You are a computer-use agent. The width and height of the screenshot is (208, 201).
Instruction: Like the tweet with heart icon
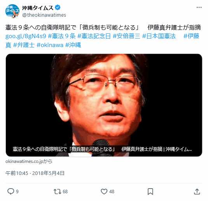(x=104, y=191)
